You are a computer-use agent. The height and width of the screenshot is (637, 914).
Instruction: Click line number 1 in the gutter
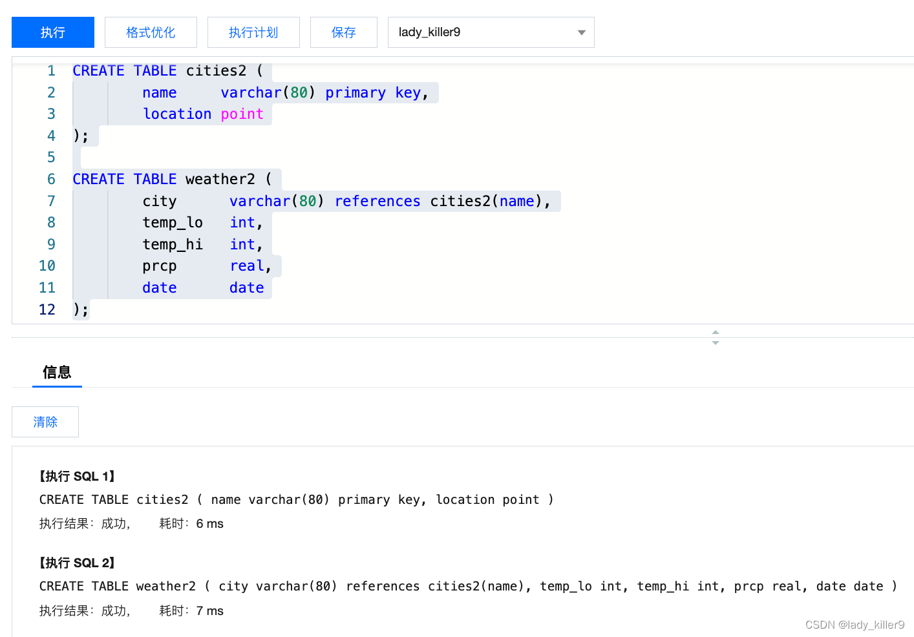(x=51, y=71)
